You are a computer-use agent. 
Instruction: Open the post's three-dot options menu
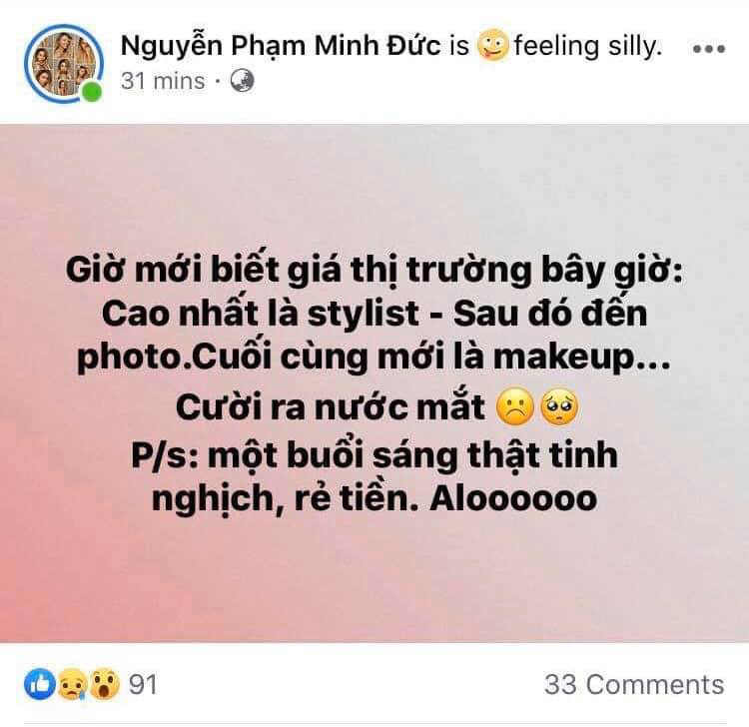pyautogui.click(x=709, y=48)
